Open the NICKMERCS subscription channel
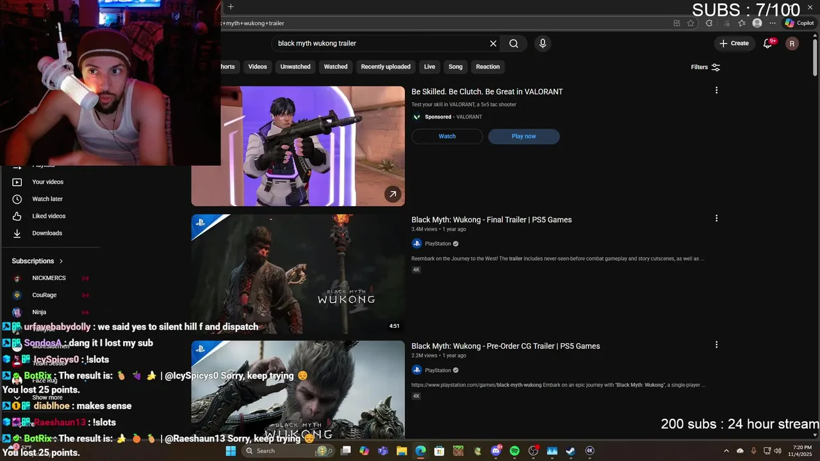Viewport: 820px width, 461px height. (x=50, y=278)
